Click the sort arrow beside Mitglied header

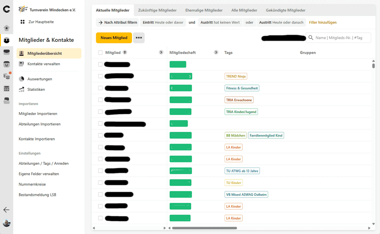(x=125, y=53)
